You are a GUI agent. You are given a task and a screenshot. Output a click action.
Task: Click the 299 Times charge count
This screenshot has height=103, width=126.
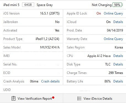click(116, 73)
